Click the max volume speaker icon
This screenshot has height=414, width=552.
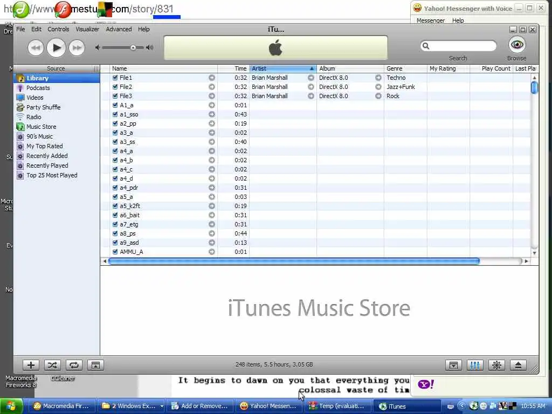[150, 47]
